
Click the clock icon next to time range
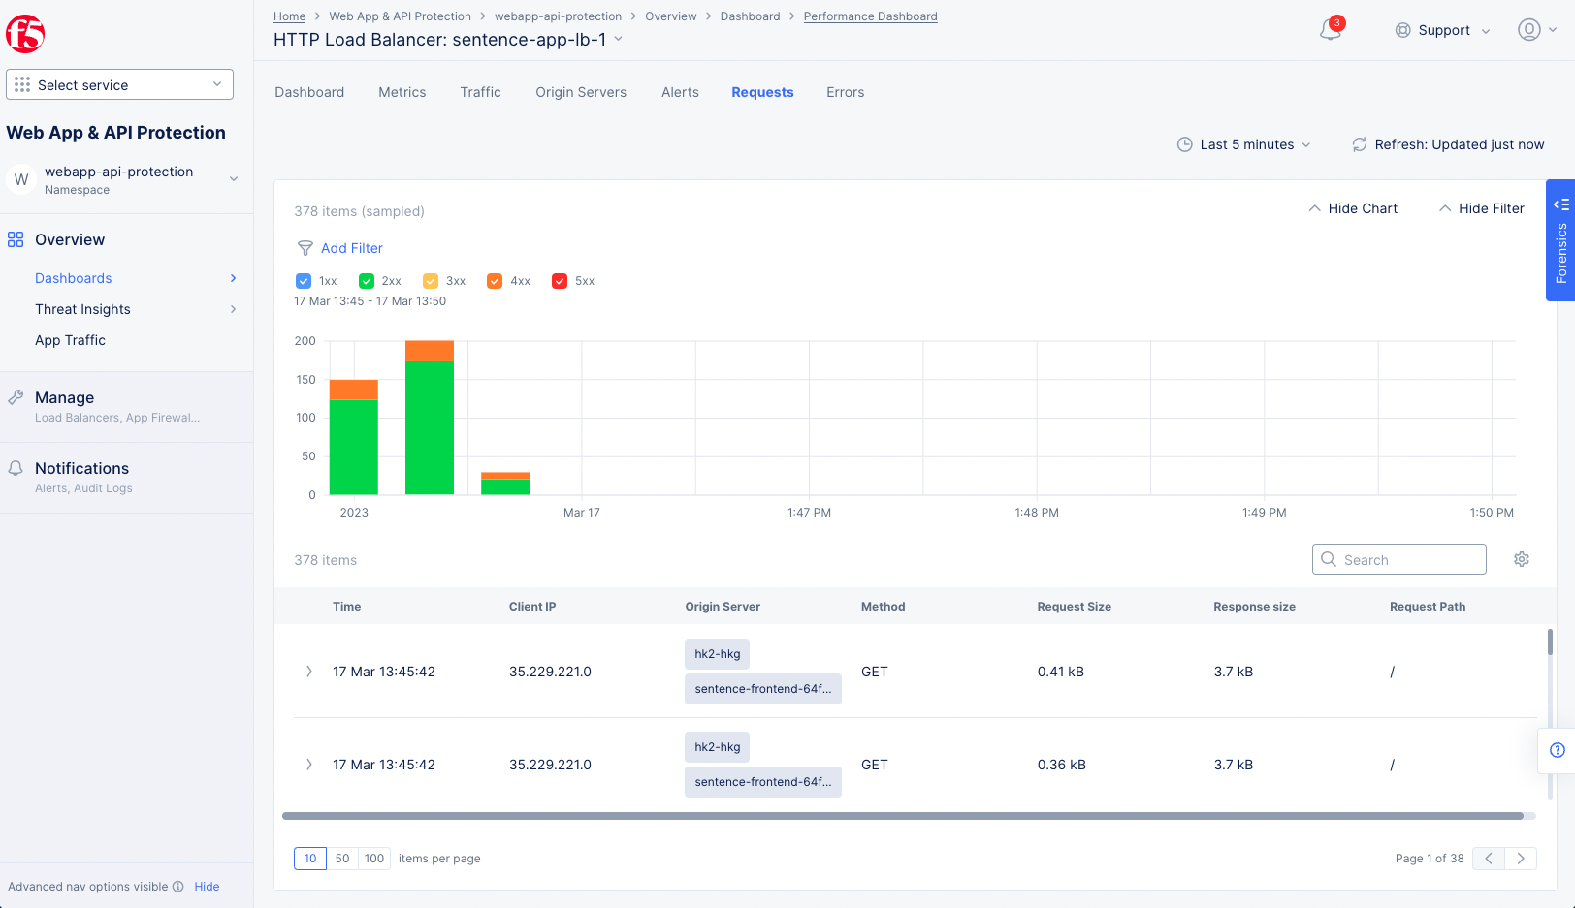tap(1185, 143)
